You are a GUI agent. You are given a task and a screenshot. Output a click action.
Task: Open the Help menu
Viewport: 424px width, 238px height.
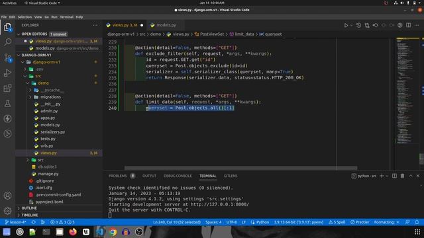[79, 17]
